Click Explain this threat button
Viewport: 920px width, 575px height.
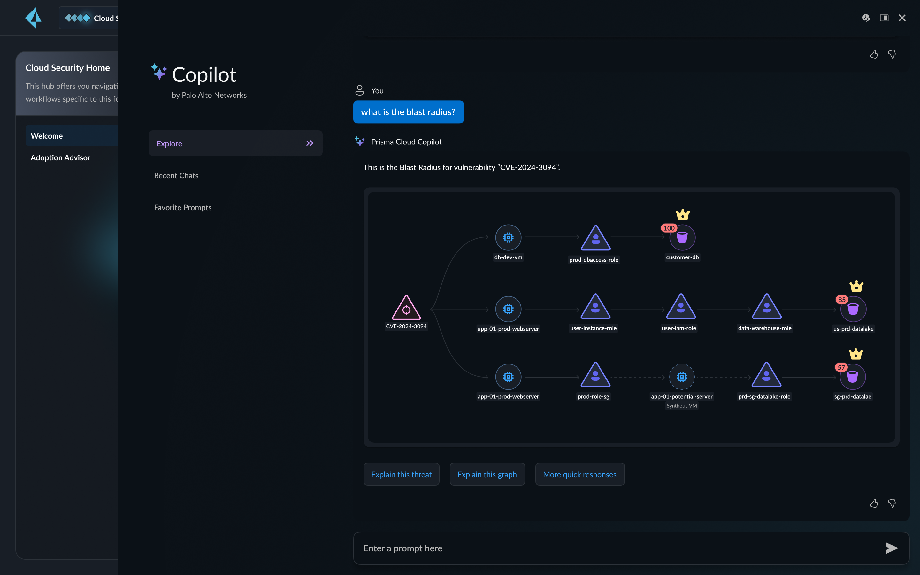[x=401, y=474]
